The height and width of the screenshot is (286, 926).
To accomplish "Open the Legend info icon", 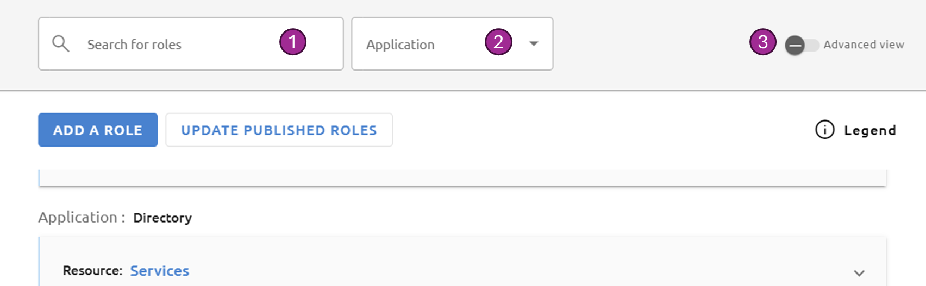I will [x=824, y=130].
